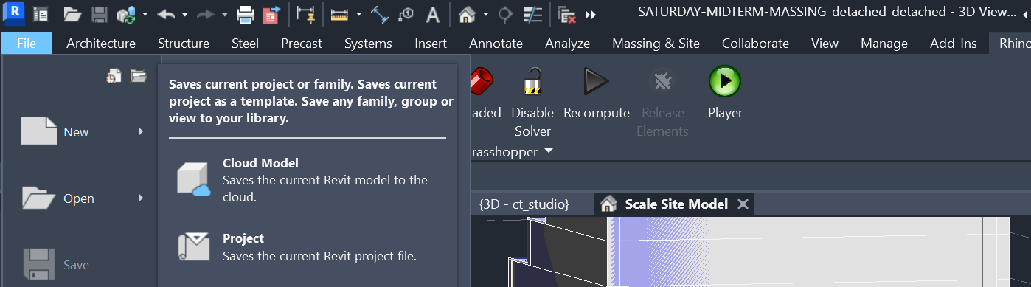Image resolution: width=1031 pixels, height=287 pixels.
Task: Click the Section tool icon
Action: point(505,14)
